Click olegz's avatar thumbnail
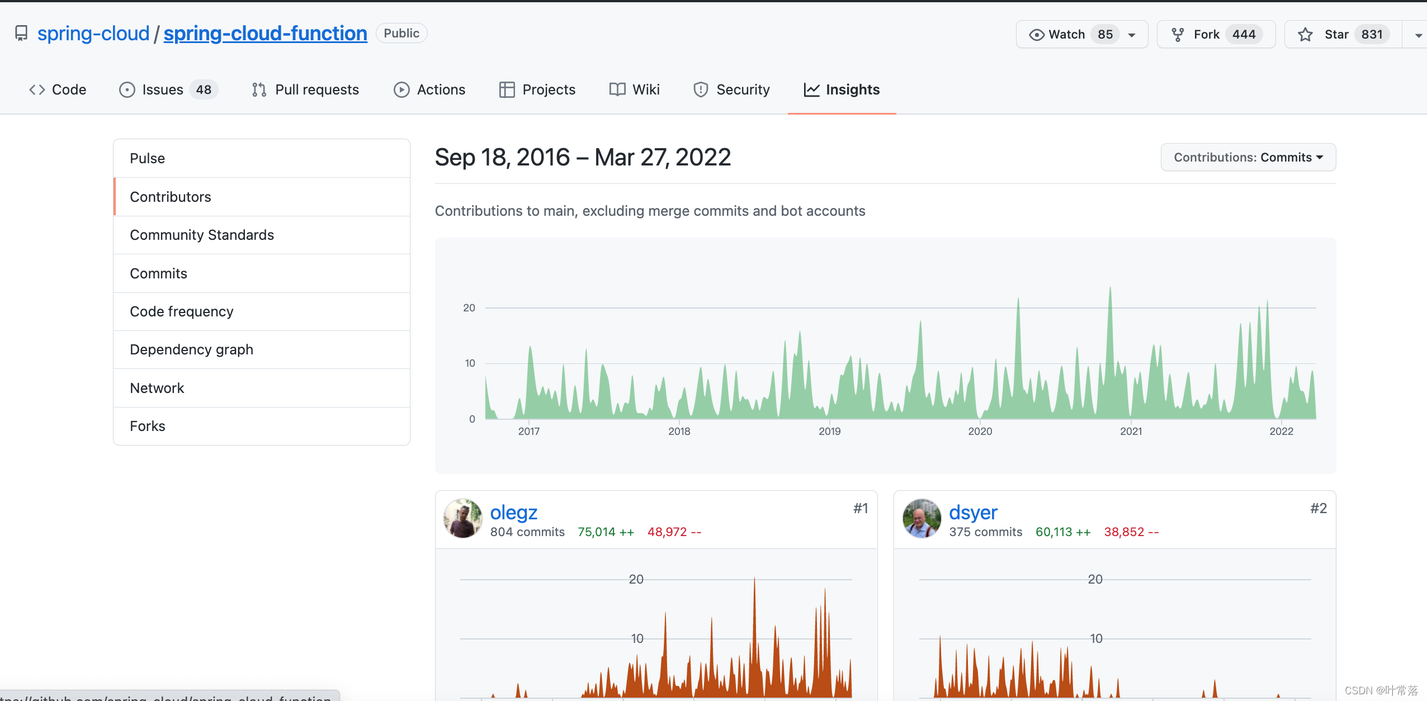The height and width of the screenshot is (701, 1427). tap(463, 518)
